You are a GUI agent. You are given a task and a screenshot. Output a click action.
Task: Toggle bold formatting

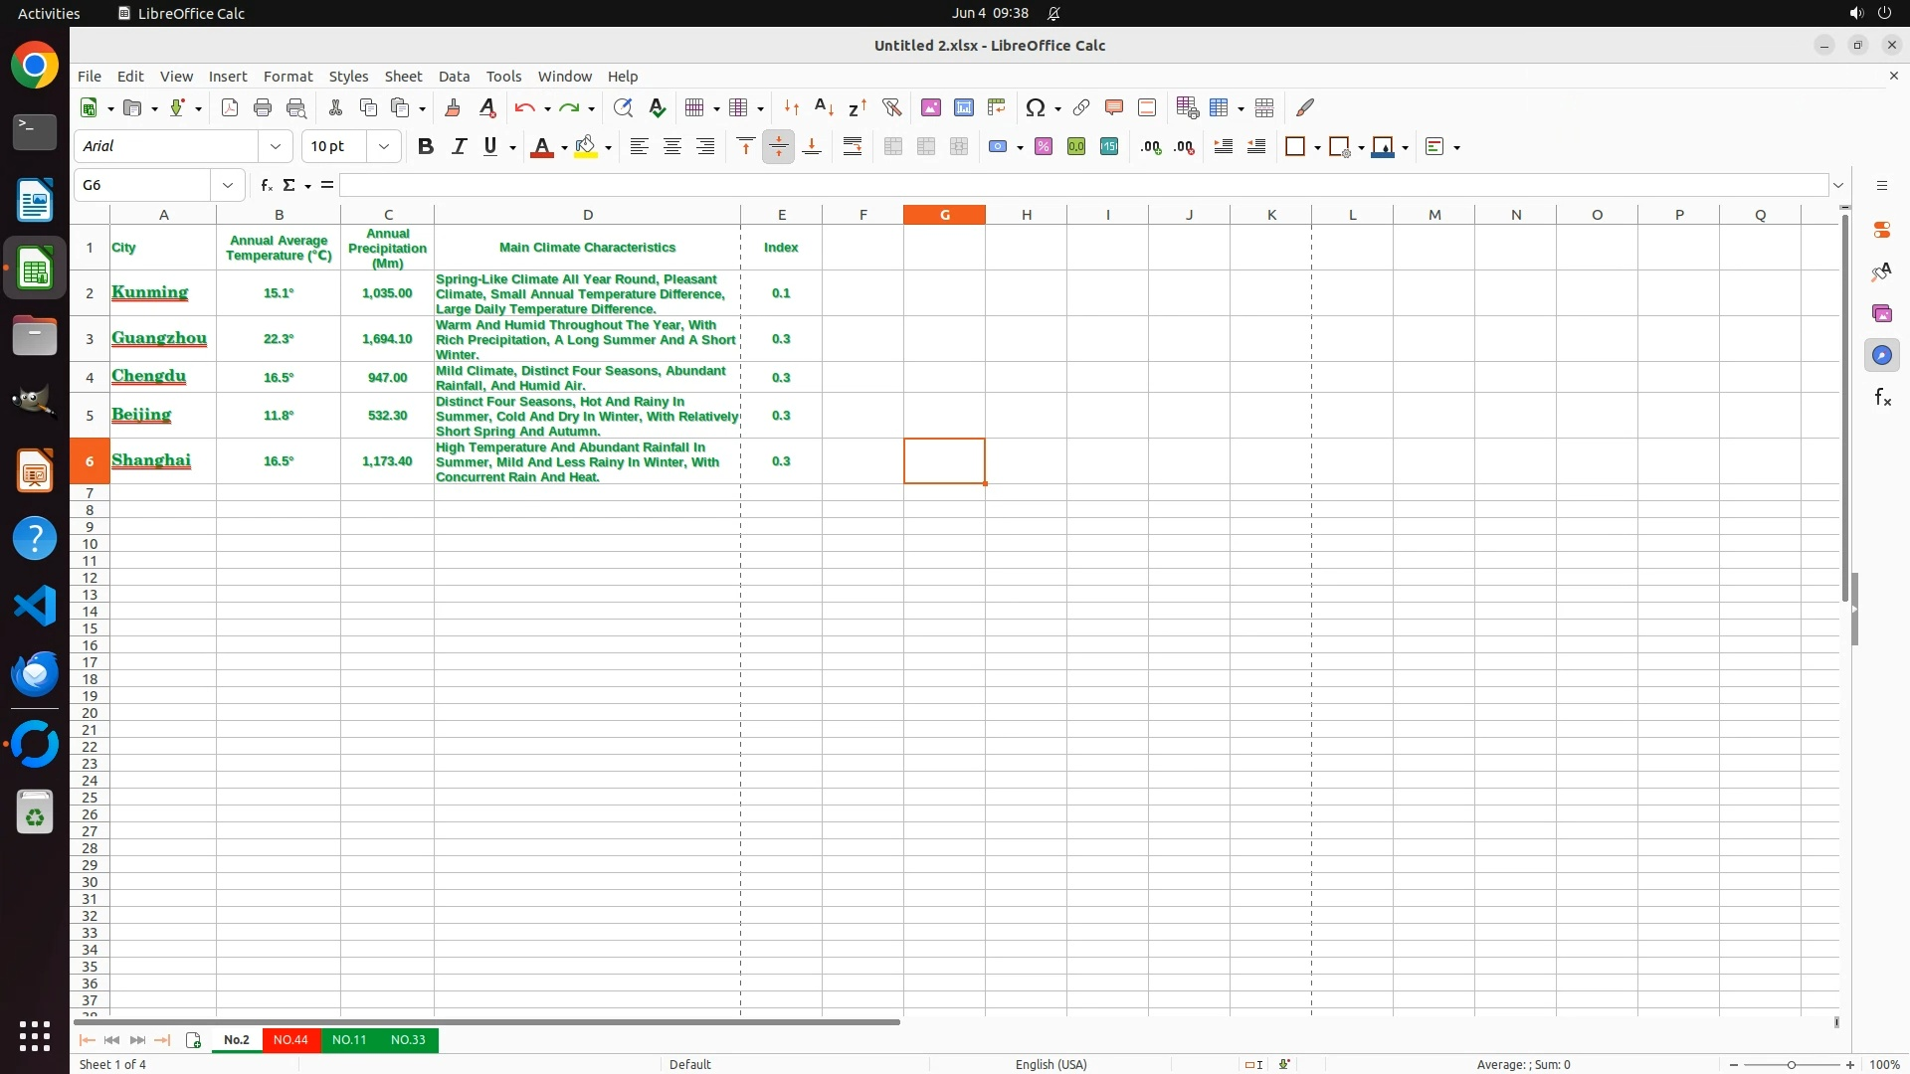(426, 146)
